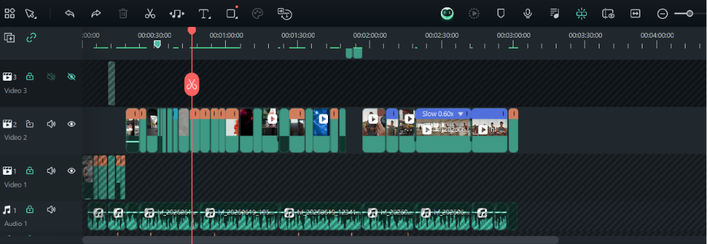
Task: Click the zoom out minus button
Action: coord(663,14)
